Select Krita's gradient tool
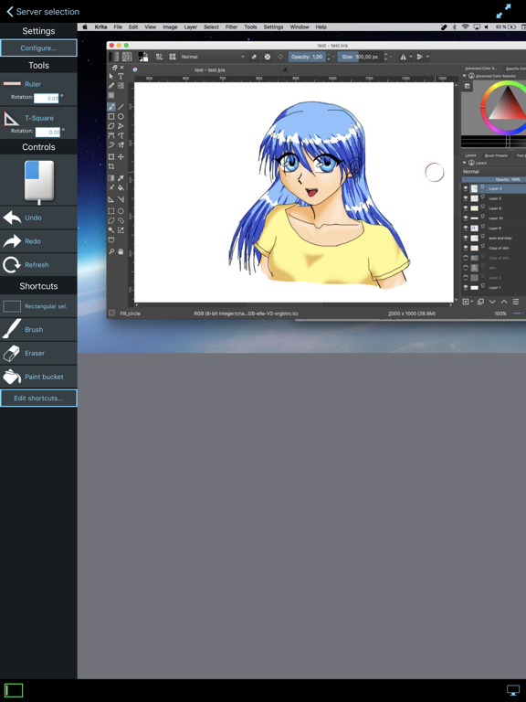The width and height of the screenshot is (526, 702). pos(110,177)
